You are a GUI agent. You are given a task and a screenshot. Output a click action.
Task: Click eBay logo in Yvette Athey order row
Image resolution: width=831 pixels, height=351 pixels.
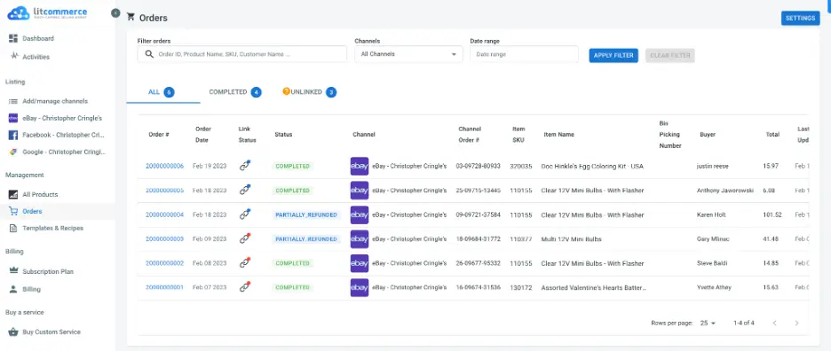(360, 287)
